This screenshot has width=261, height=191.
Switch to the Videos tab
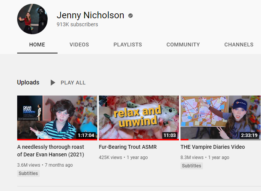79,45
